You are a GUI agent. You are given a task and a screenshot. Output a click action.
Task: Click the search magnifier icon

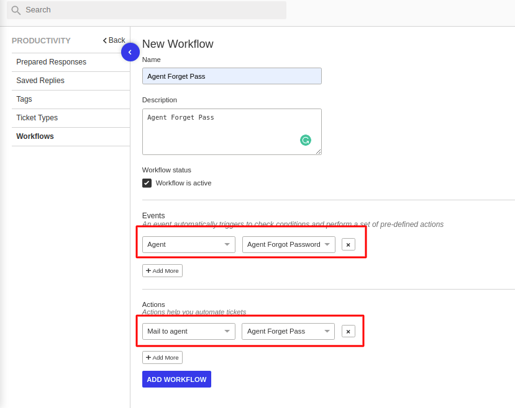[16, 11]
